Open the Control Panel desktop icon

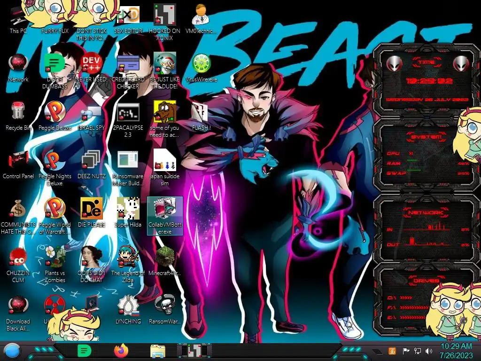pyautogui.click(x=18, y=165)
